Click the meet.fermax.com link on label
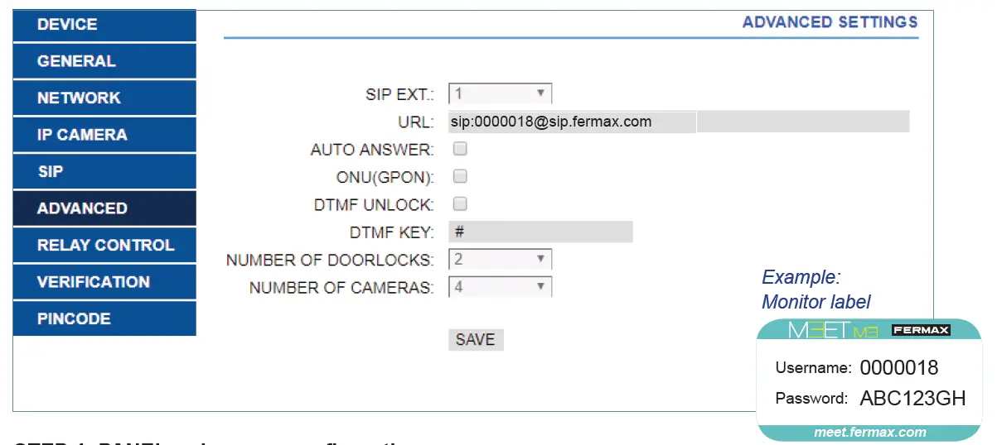 coord(869,432)
